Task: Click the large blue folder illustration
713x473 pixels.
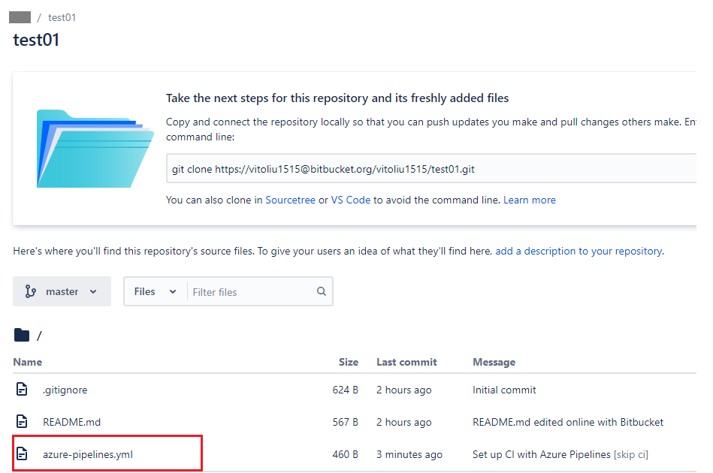Action: [x=94, y=148]
